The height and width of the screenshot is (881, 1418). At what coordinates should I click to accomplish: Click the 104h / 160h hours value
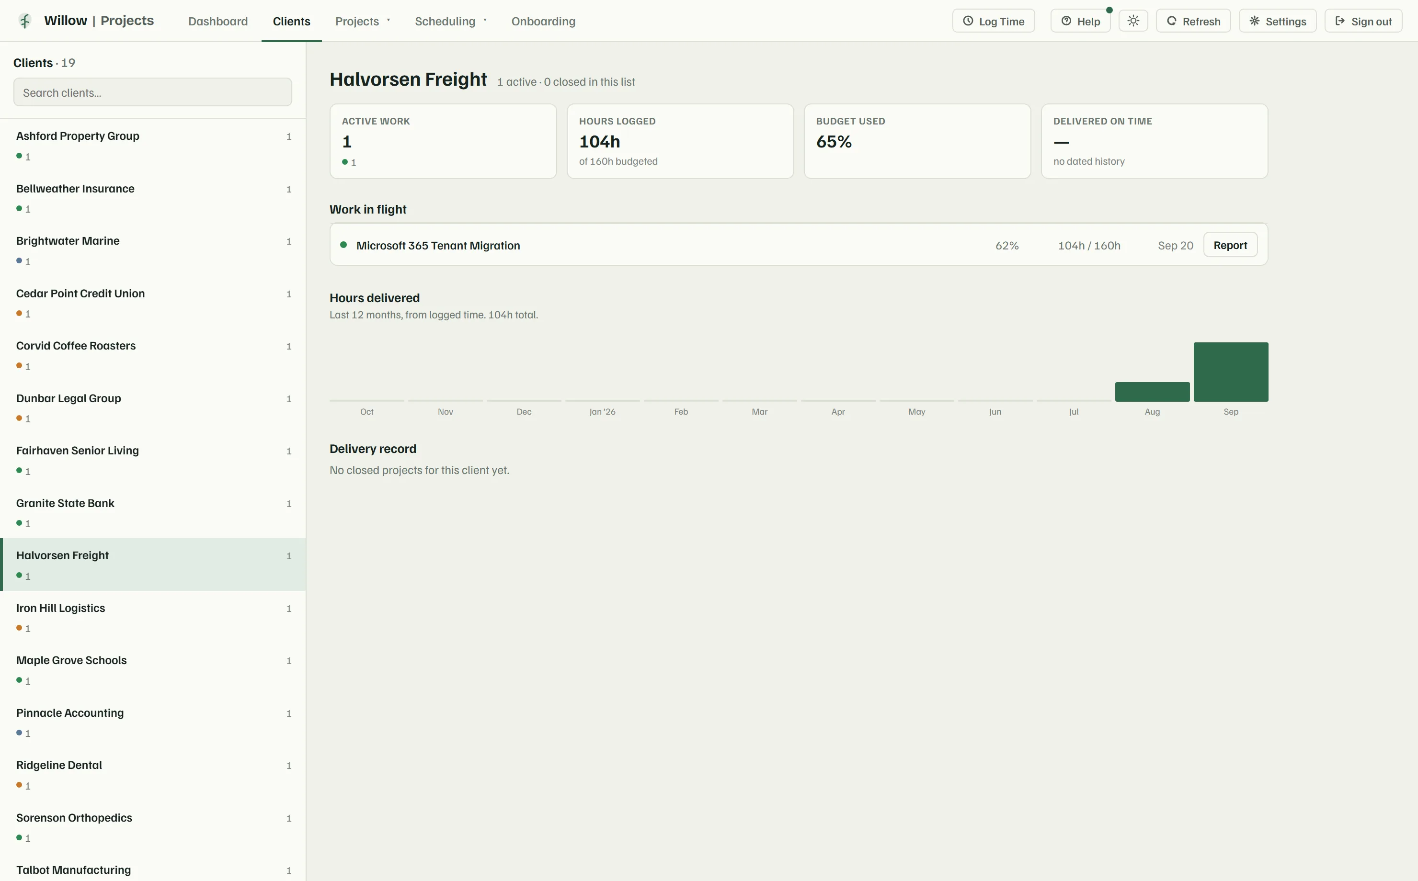pyautogui.click(x=1089, y=245)
